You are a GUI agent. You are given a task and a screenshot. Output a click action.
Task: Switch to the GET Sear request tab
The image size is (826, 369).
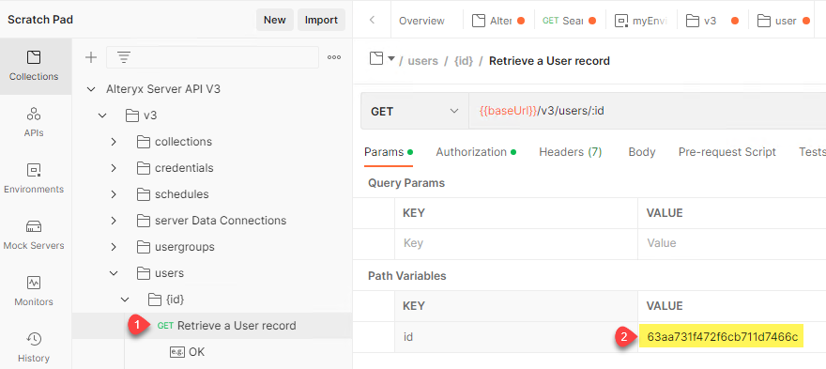click(570, 21)
